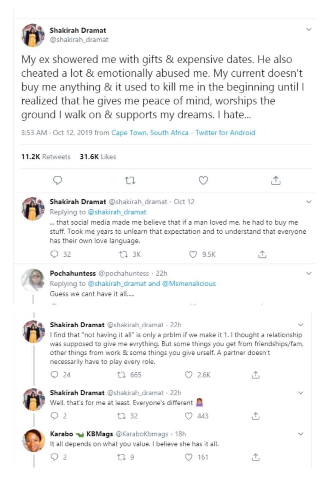Share Karabo's tweet using share icon
327x497 pixels.
click(255, 457)
